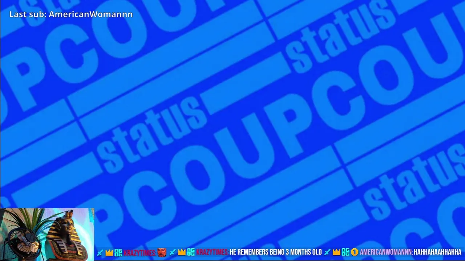Viewport: 465px width, 261px height.
Task: Click the message "HE REMEMBERS BEING 3 MONTHS OLD"
Action: click(276, 252)
